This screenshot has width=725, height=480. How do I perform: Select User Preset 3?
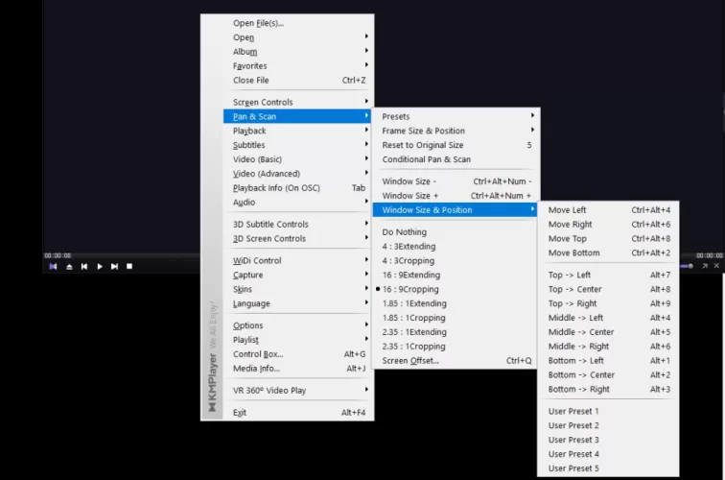pyautogui.click(x=573, y=440)
